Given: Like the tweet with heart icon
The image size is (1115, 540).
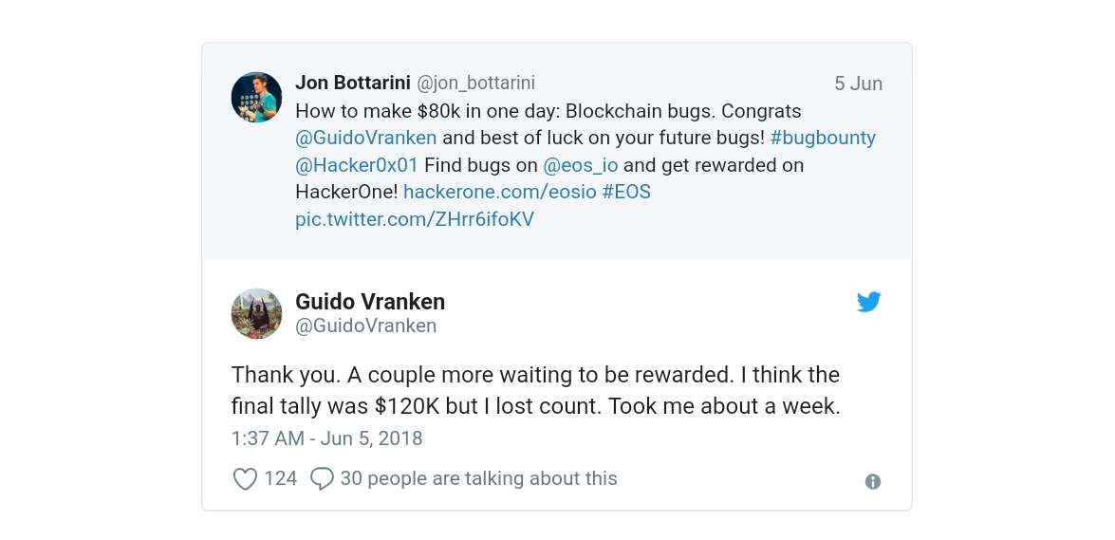Looking at the screenshot, I should (246, 479).
